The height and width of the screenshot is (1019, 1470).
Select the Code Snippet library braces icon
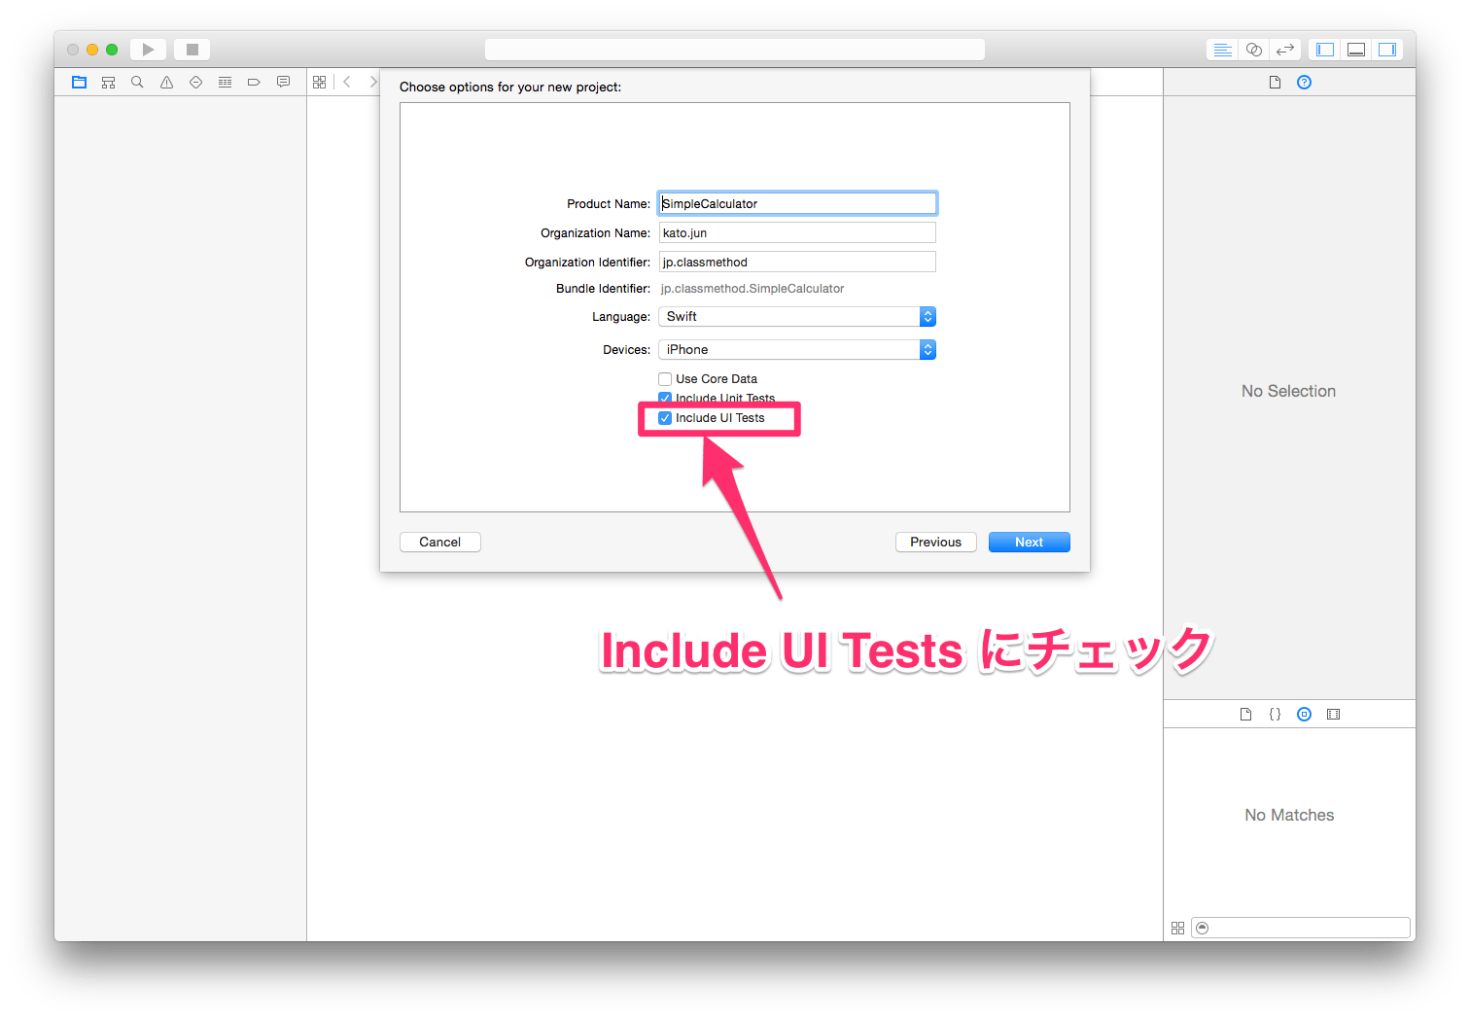coord(1275,714)
